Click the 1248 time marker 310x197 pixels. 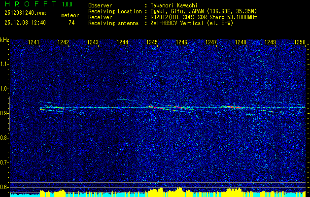point(241,42)
